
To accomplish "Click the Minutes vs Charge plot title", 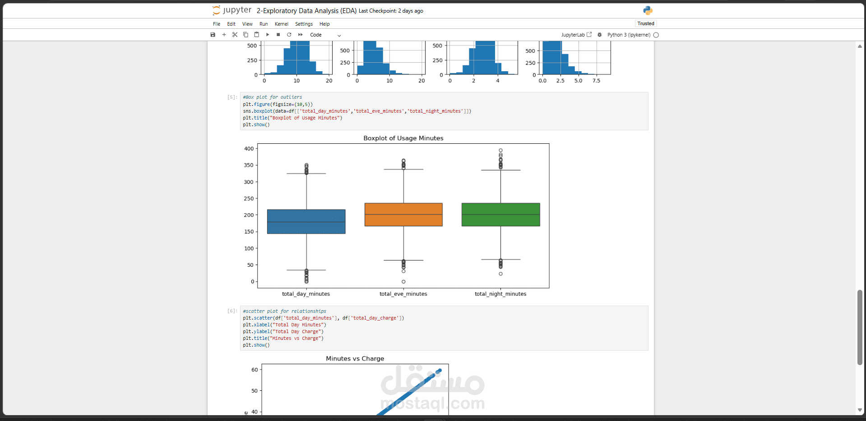I will (x=355, y=359).
